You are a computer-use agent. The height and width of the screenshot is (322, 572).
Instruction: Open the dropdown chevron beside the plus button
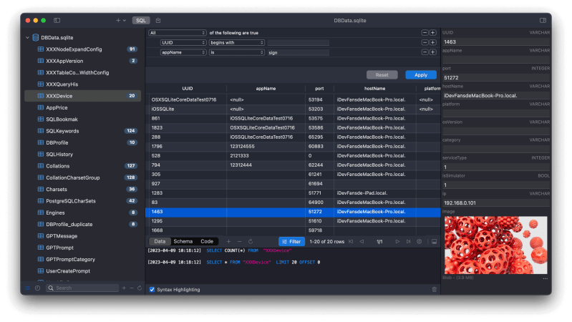click(125, 21)
